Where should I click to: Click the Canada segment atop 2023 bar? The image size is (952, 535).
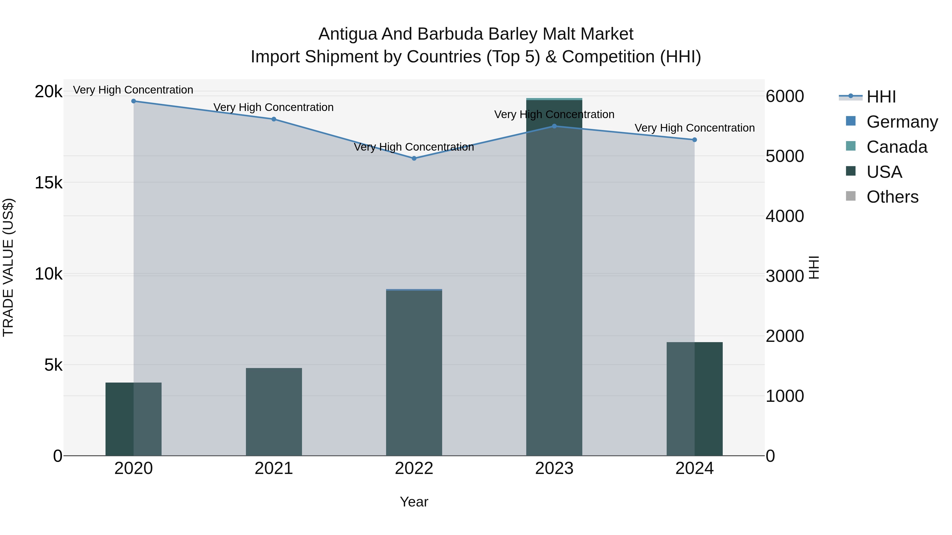point(554,99)
